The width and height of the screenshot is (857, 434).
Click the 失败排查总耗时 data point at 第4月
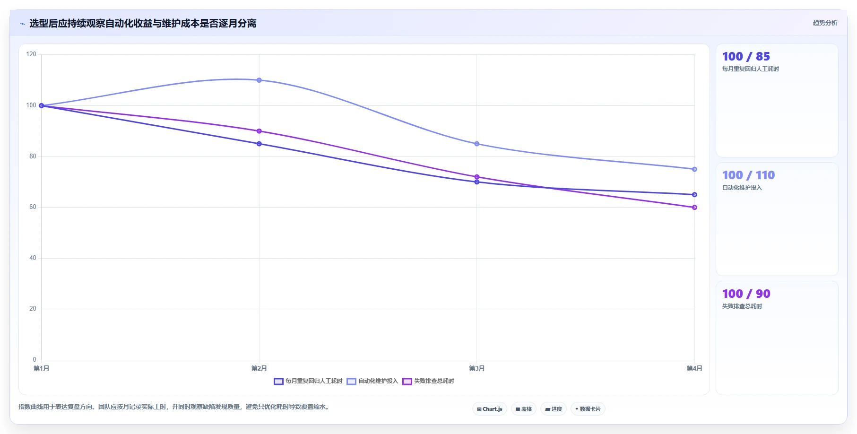point(694,207)
